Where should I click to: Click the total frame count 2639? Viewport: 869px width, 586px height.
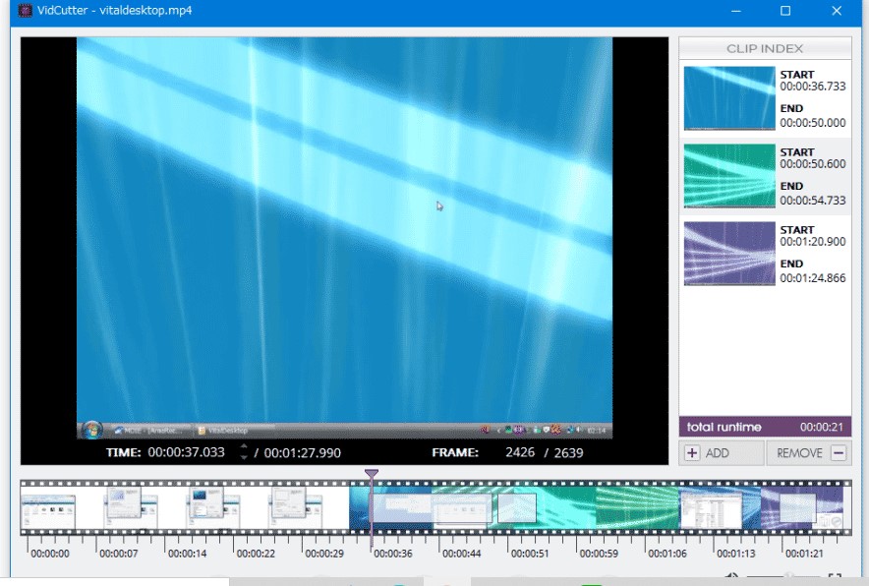(x=568, y=453)
